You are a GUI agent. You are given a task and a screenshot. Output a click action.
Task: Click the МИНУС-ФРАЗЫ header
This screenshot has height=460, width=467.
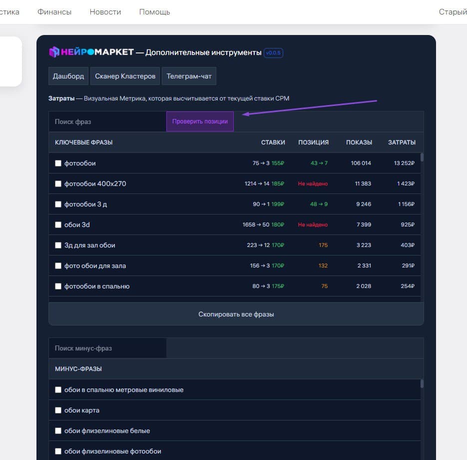pyautogui.click(x=78, y=369)
